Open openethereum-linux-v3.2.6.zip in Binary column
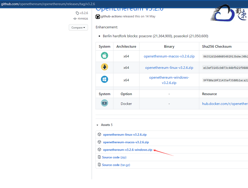The height and width of the screenshot is (188, 248). coord(169,68)
